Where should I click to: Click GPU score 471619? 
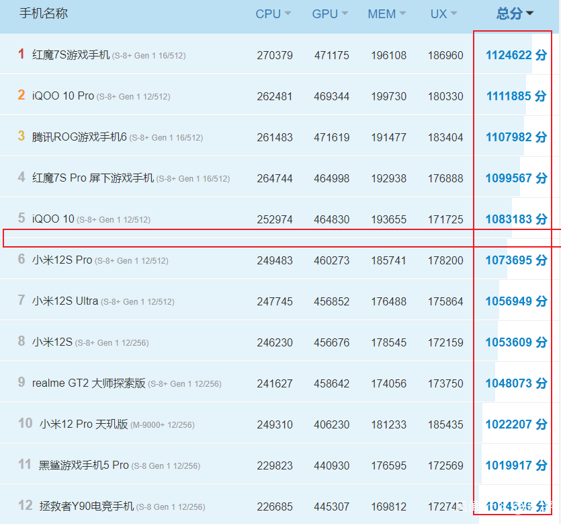(331, 137)
